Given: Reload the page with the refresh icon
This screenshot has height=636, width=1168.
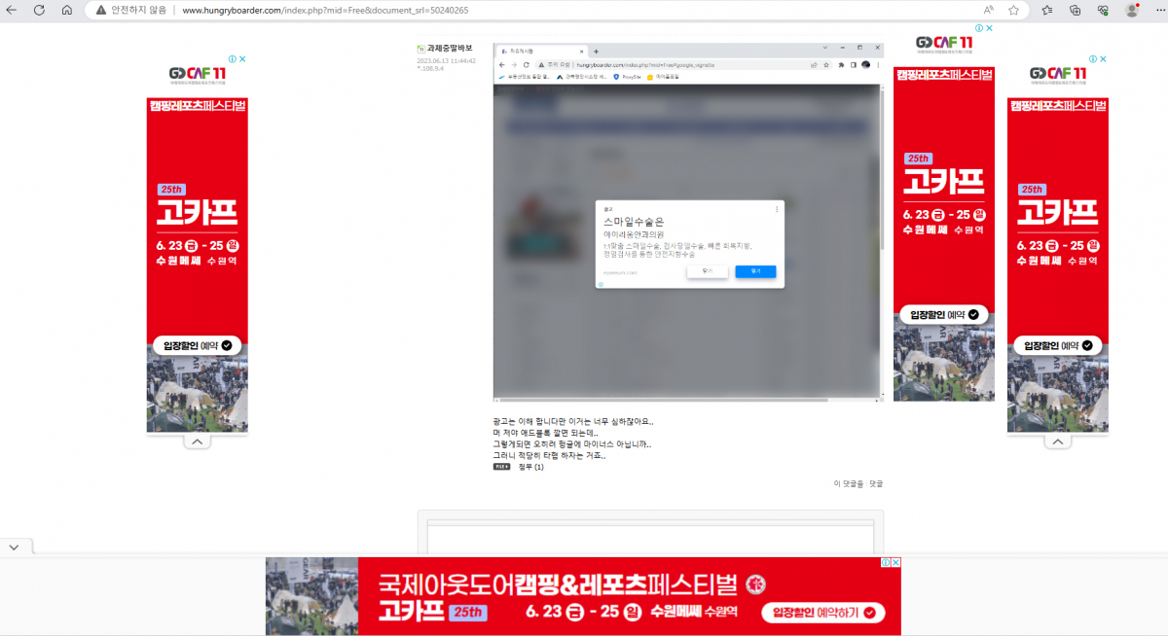Looking at the screenshot, I should point(39,10).
